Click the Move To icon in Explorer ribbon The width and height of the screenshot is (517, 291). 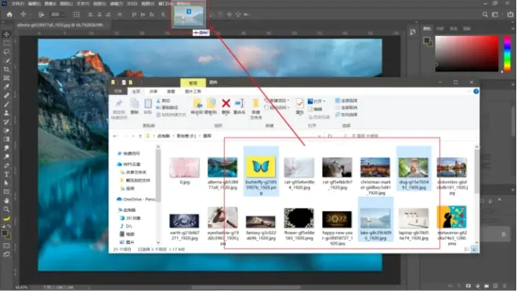[197, 104]
